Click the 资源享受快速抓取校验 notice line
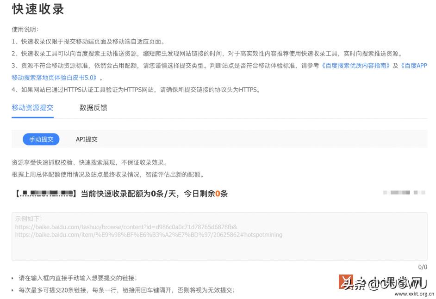 [90, 162]
